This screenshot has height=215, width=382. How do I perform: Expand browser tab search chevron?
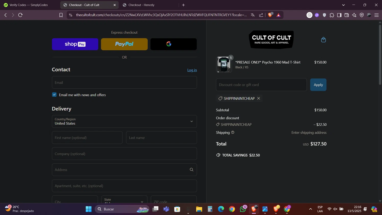click(x=343, y=5)
